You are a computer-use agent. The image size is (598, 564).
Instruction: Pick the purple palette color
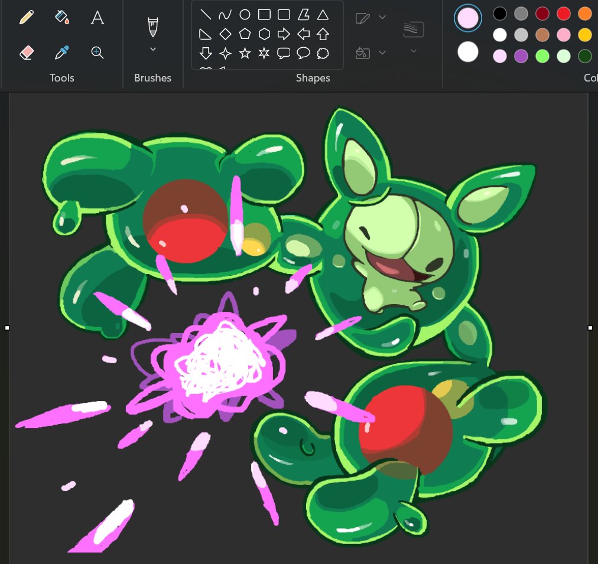(x=521, y=56)
